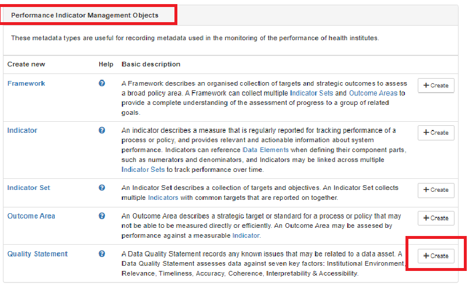Create a new Indicator Set
The image size is (472, 296).
pos(436,190)
